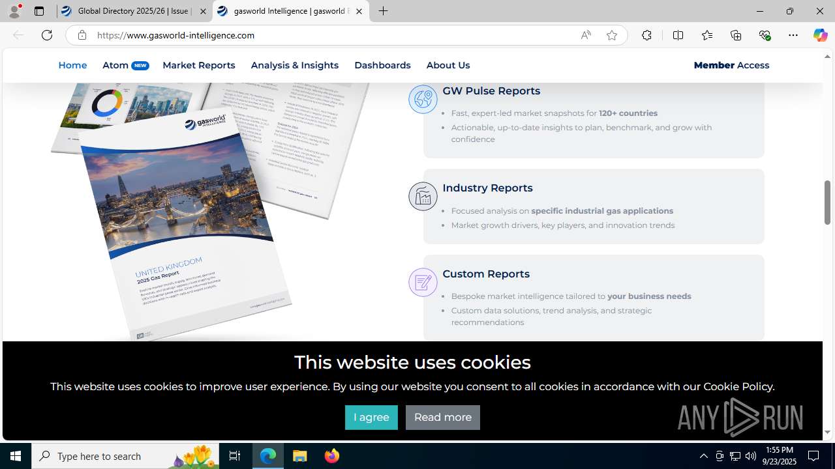This screenshot has height=469, width=835.
Task: Go back to previous page
Action: pos(18,35)
